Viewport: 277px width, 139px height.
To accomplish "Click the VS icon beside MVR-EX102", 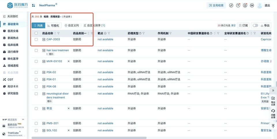I will click(x=44, y=61).
